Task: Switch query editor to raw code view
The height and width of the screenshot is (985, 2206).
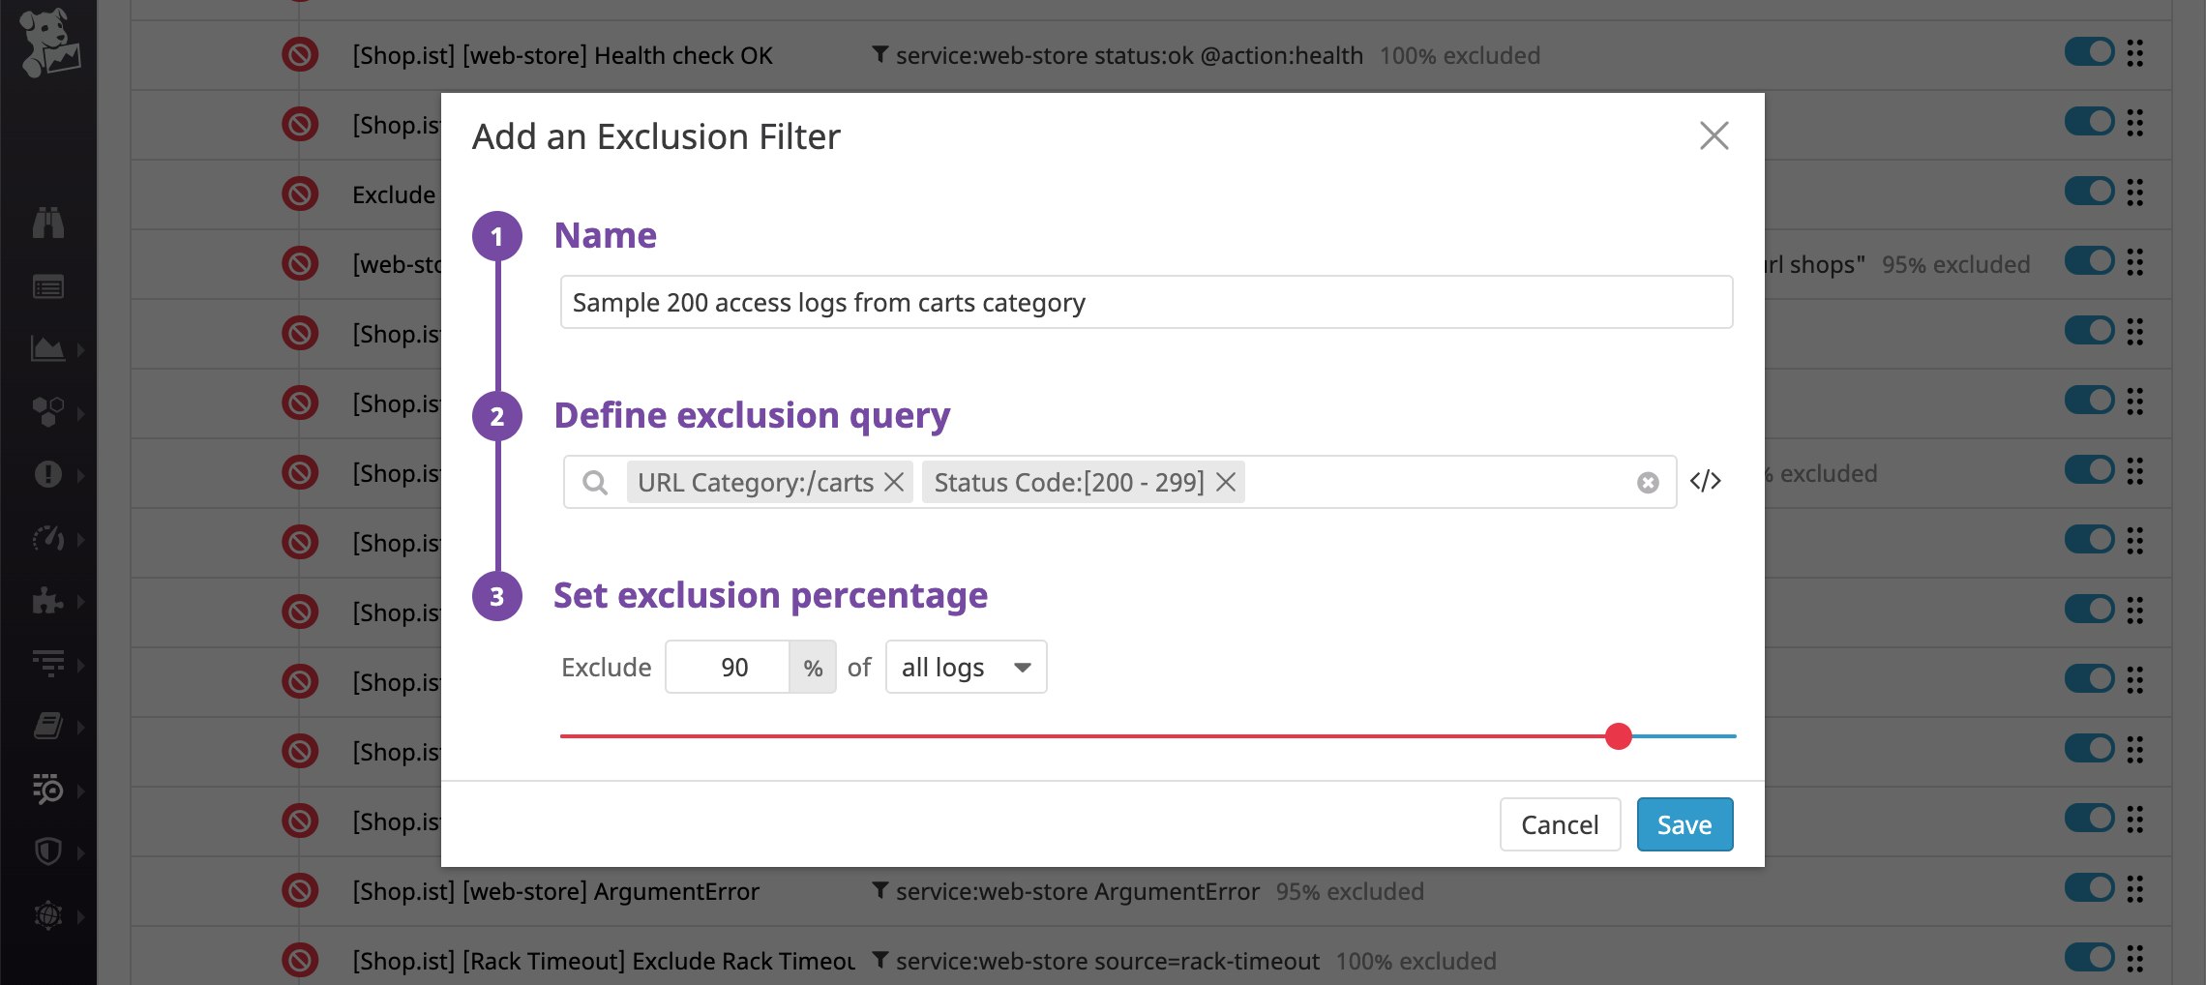Action: pos(1705,481)
